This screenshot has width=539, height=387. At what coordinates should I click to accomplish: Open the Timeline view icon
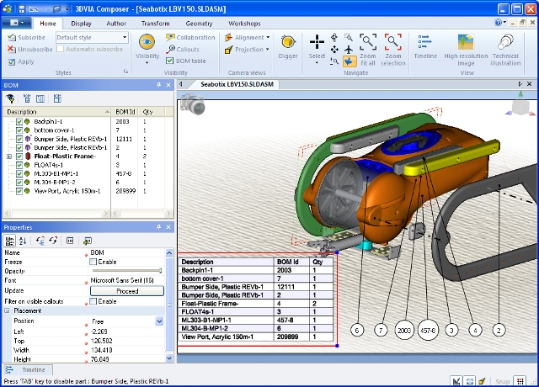425,42
